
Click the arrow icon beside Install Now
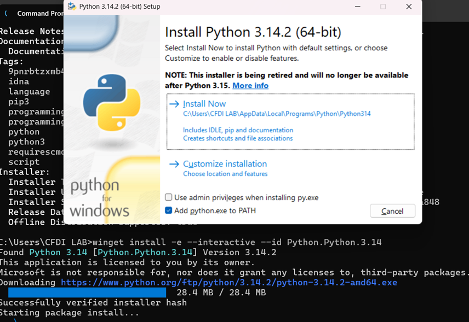tap(174, 104)
